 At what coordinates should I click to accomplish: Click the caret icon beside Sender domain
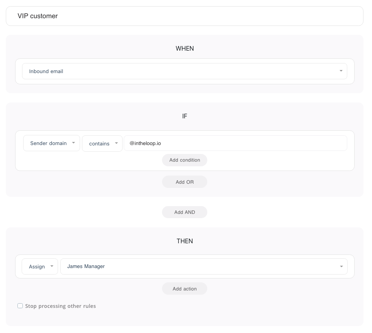[73, 143]
